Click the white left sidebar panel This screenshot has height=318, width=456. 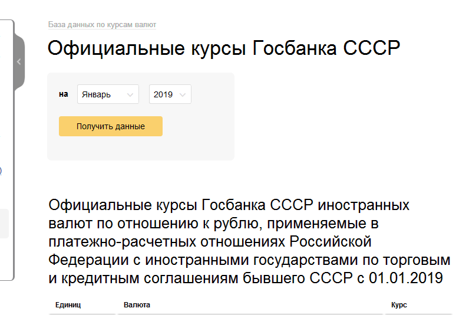6,118
